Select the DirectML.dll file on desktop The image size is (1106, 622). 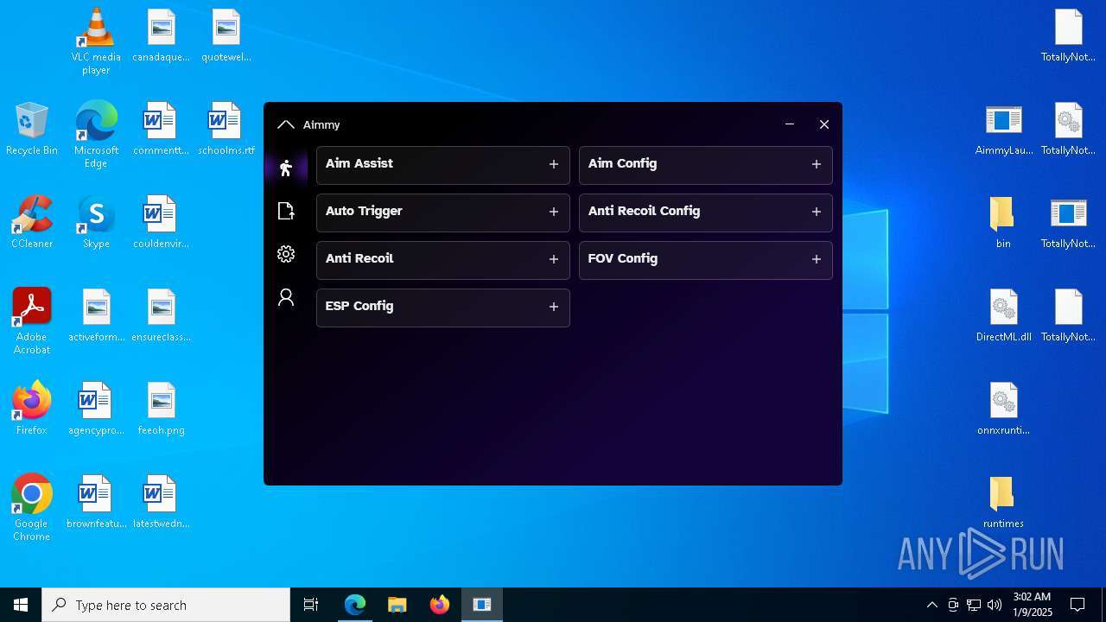click(1003, 314)
